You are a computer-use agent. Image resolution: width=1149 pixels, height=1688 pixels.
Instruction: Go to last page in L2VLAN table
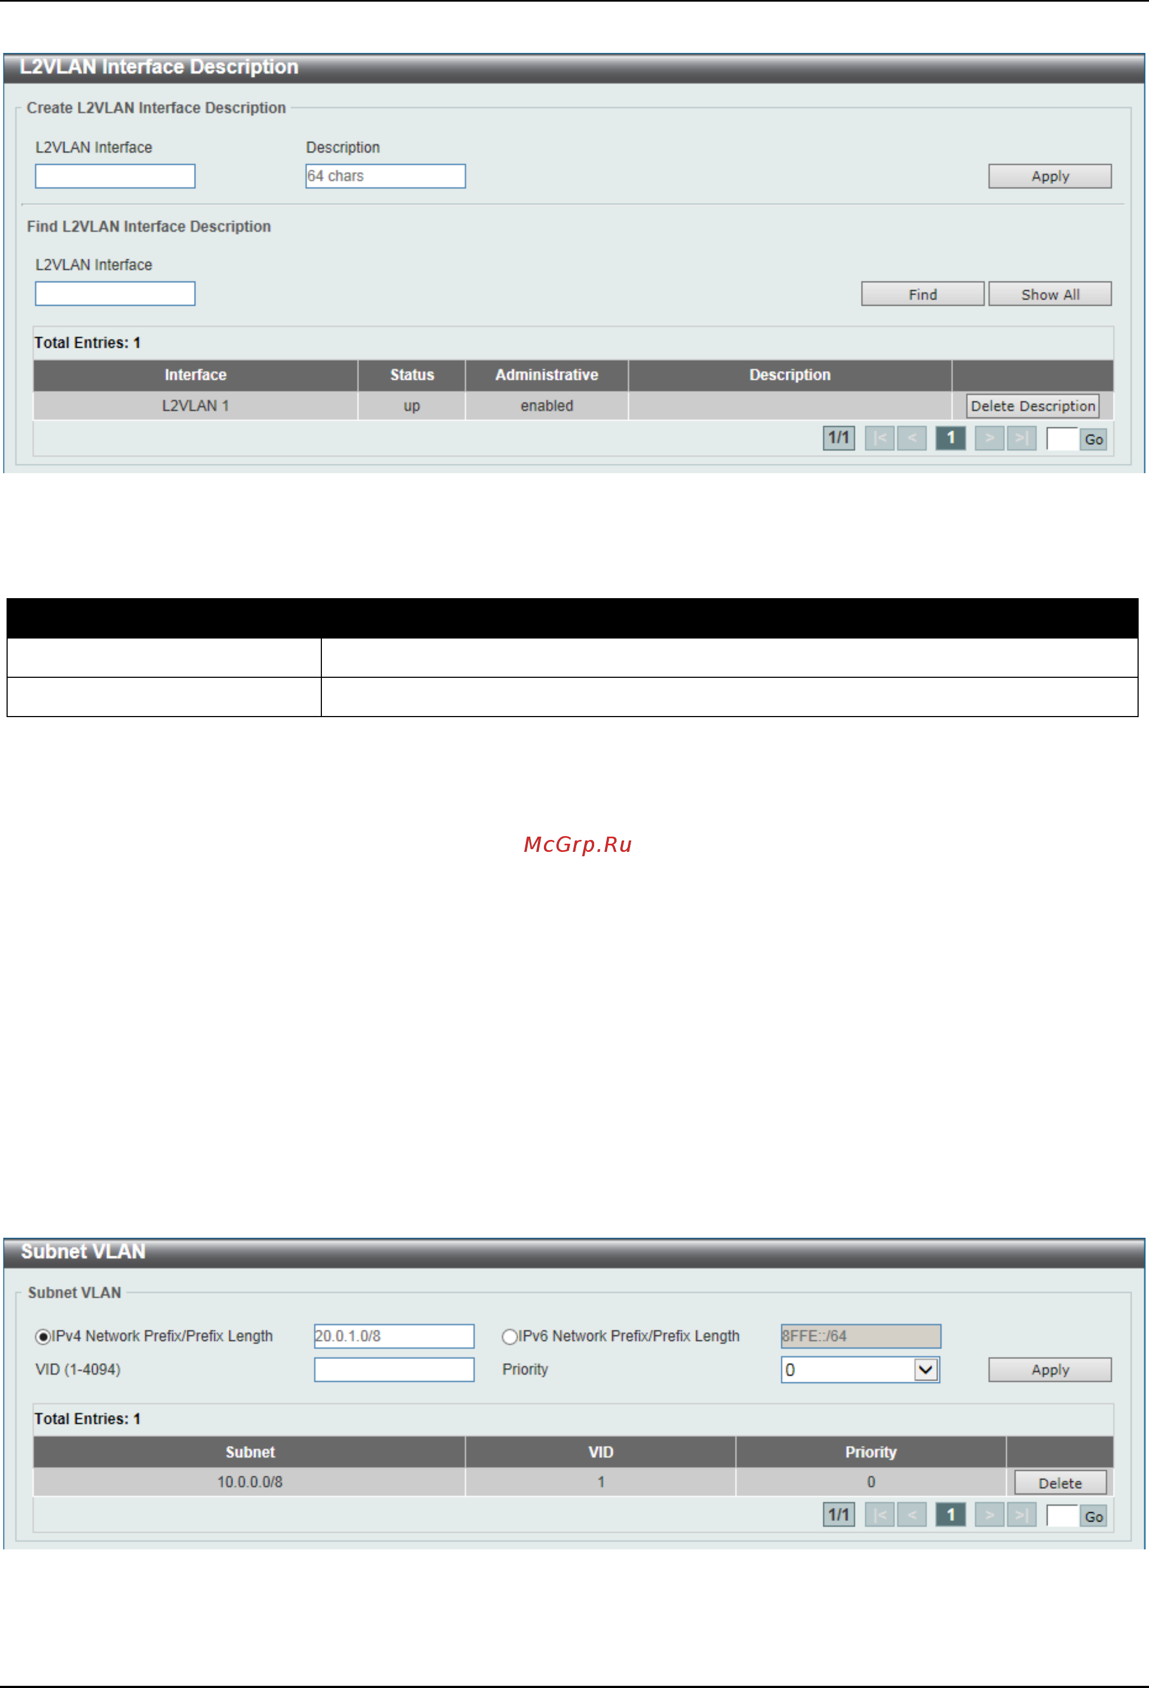coord(1021,438)
